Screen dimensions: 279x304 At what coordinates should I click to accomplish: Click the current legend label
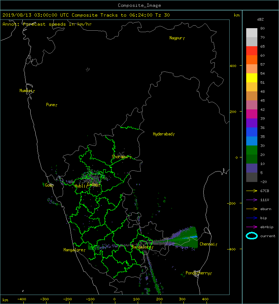[268, 236]
